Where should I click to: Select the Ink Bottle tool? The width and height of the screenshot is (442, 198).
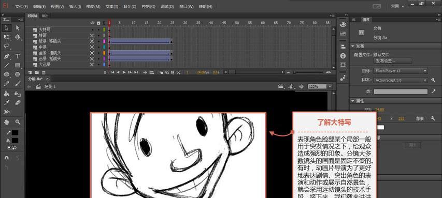pos(18,94)
